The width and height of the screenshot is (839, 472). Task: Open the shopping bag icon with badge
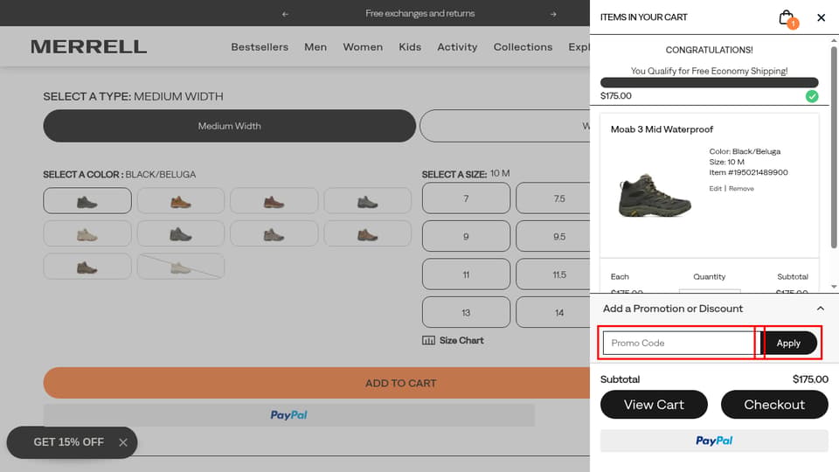tap(788, 18)
